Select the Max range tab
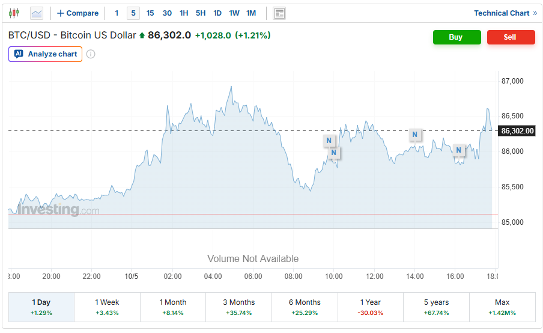This screenshot has height=333, width=543. pos(502,307)
